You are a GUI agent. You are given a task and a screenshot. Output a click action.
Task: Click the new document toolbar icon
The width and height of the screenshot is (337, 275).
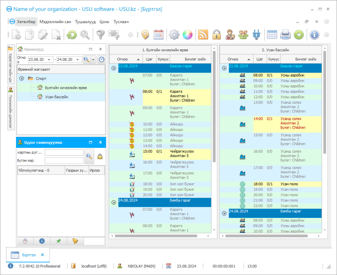(16, 35)
